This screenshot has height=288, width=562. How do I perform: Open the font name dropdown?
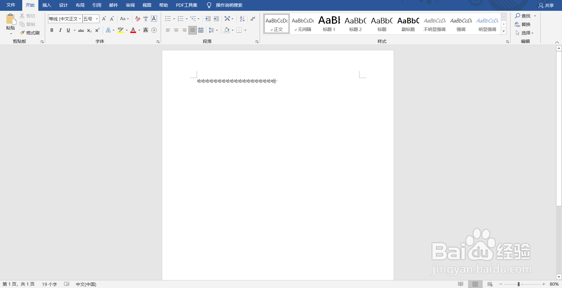[x=80, y=19]
